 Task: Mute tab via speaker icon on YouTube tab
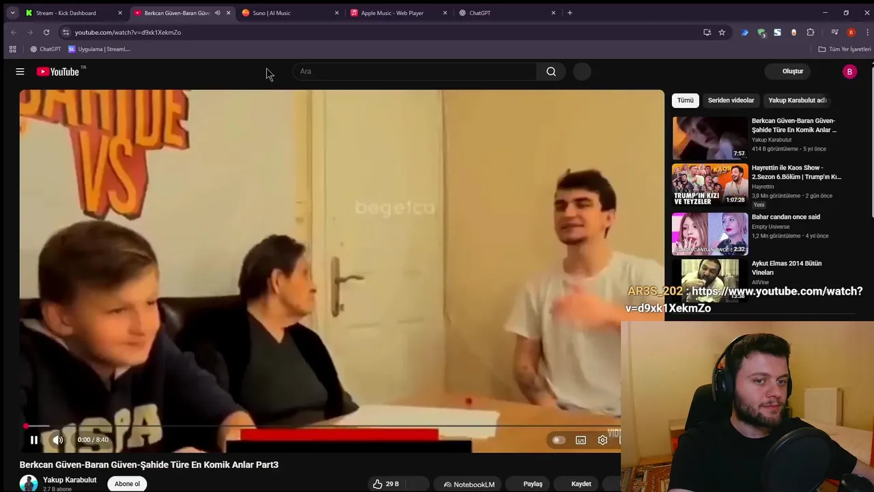point(218,13)
